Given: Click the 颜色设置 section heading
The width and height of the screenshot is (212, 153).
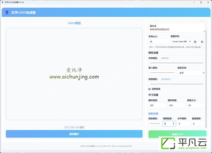Looking at the screenshot, I should 153,53.
